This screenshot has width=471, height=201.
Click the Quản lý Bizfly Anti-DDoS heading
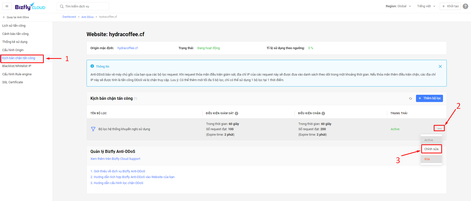tap(113, 152)
